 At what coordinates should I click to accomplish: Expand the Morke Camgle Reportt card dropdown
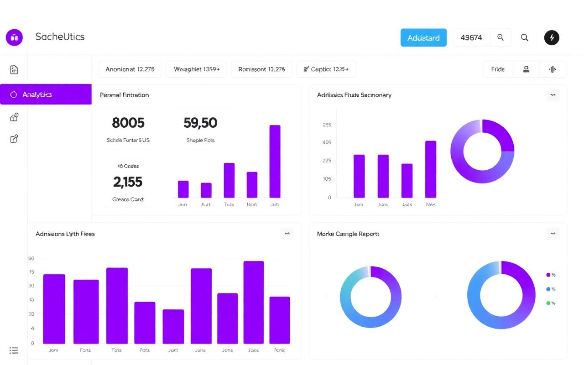click(553, 234)
